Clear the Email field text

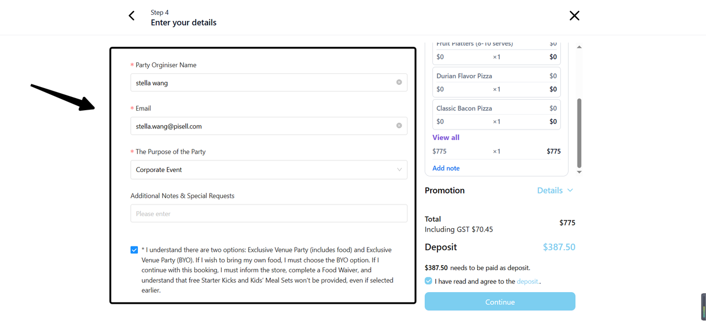click(x=399, y=126)
